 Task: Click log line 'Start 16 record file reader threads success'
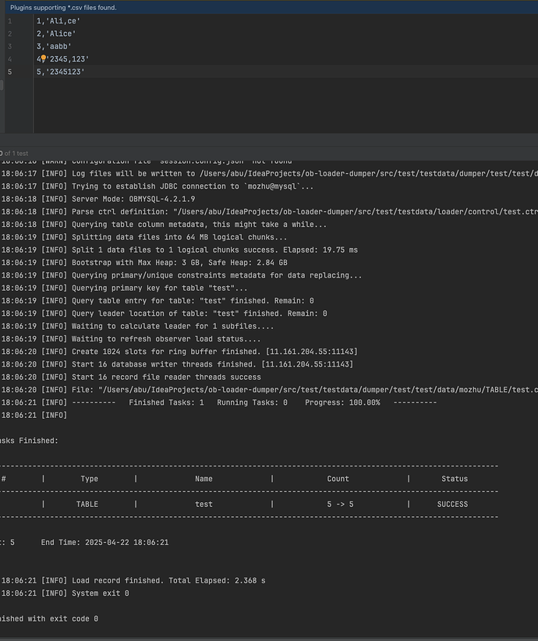pyautogui.click(x=166, y=377)
